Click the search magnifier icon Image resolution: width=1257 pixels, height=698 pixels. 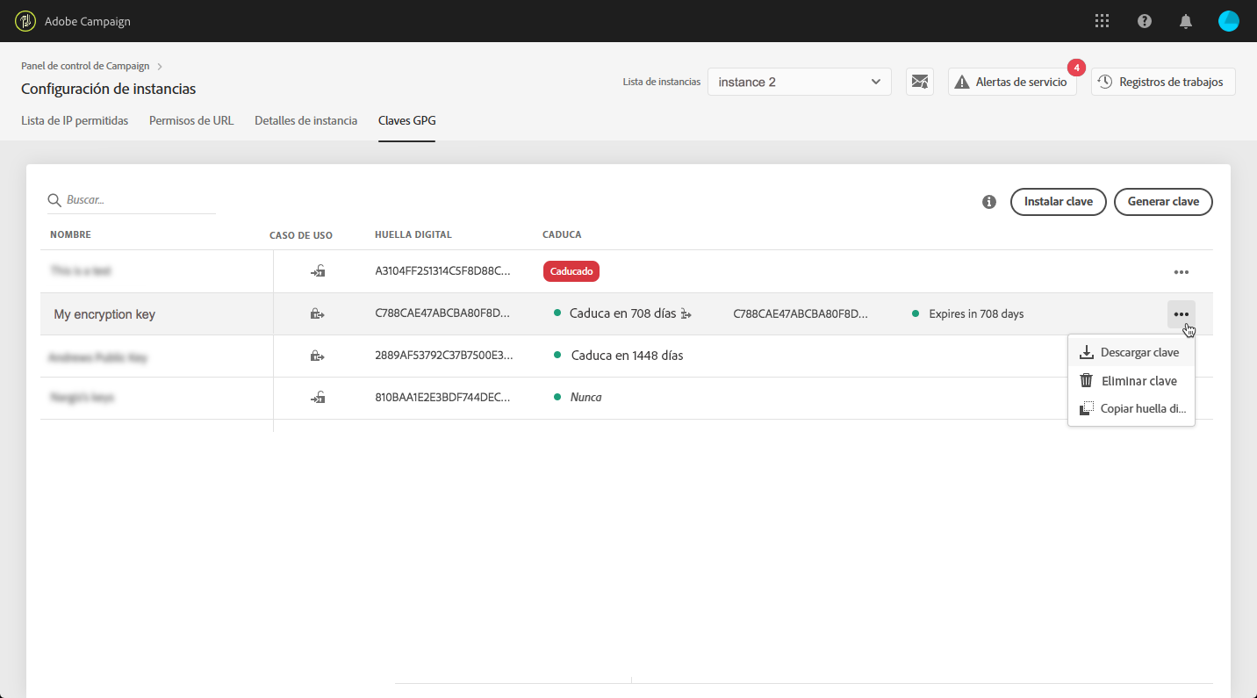pyautogui.click(x=54, y=200)
